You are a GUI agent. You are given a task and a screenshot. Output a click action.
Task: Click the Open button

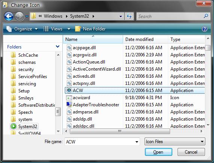tap(158, 152)
